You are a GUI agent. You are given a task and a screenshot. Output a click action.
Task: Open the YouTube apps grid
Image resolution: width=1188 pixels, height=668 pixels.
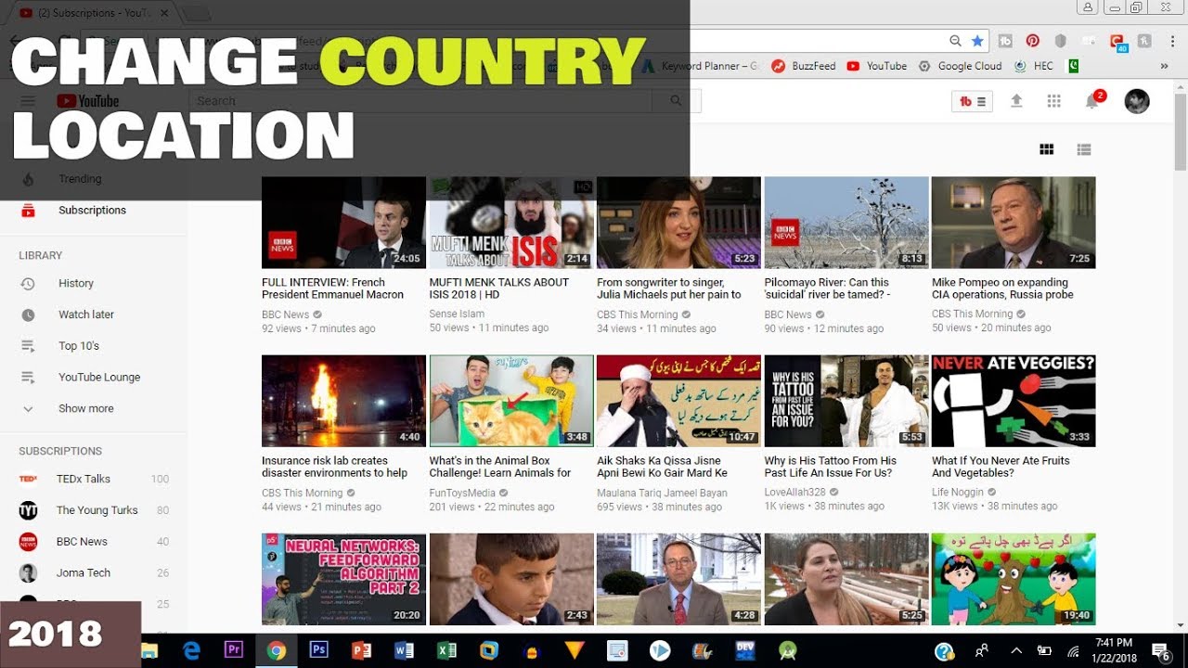[1053, 101]
